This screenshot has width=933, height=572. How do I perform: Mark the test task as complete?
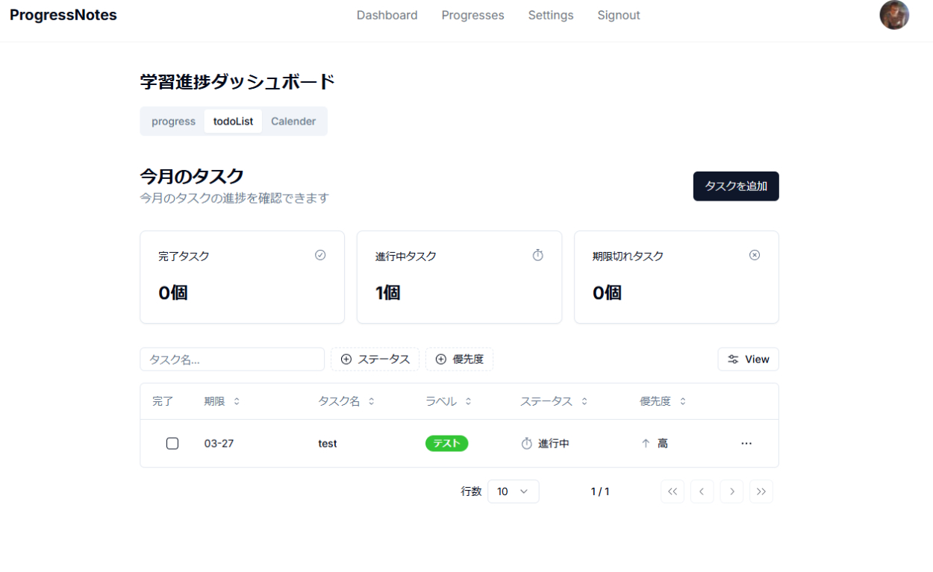click(172, 444)
